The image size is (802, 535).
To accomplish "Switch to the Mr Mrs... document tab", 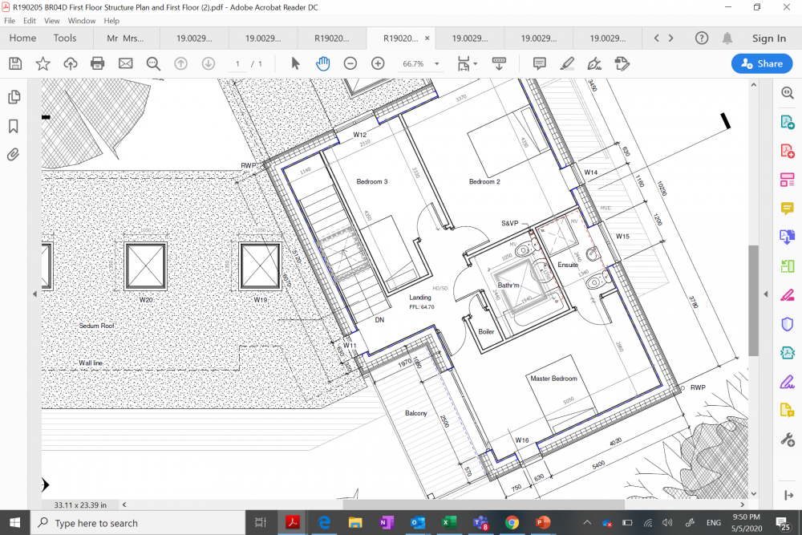I will click(x=127, y=39).
